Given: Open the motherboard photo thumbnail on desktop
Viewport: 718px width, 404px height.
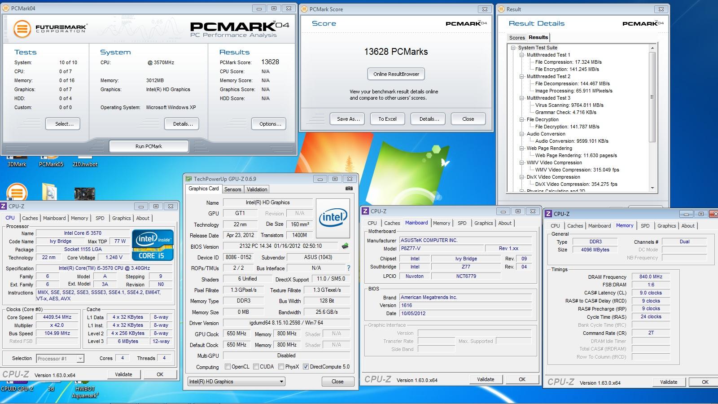Looking at the screenshot, I should tap(84, 194).
